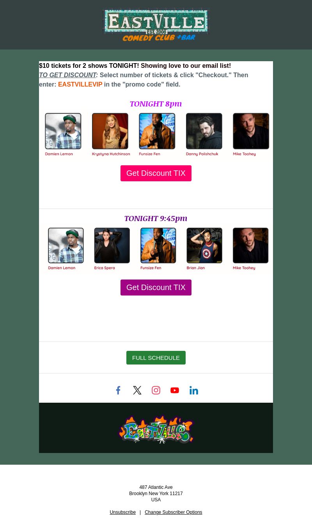The height and width of the screenshot is (522, 312).
Task: Select Krystyna Hutchinson's photo
Action: [110, 131]
